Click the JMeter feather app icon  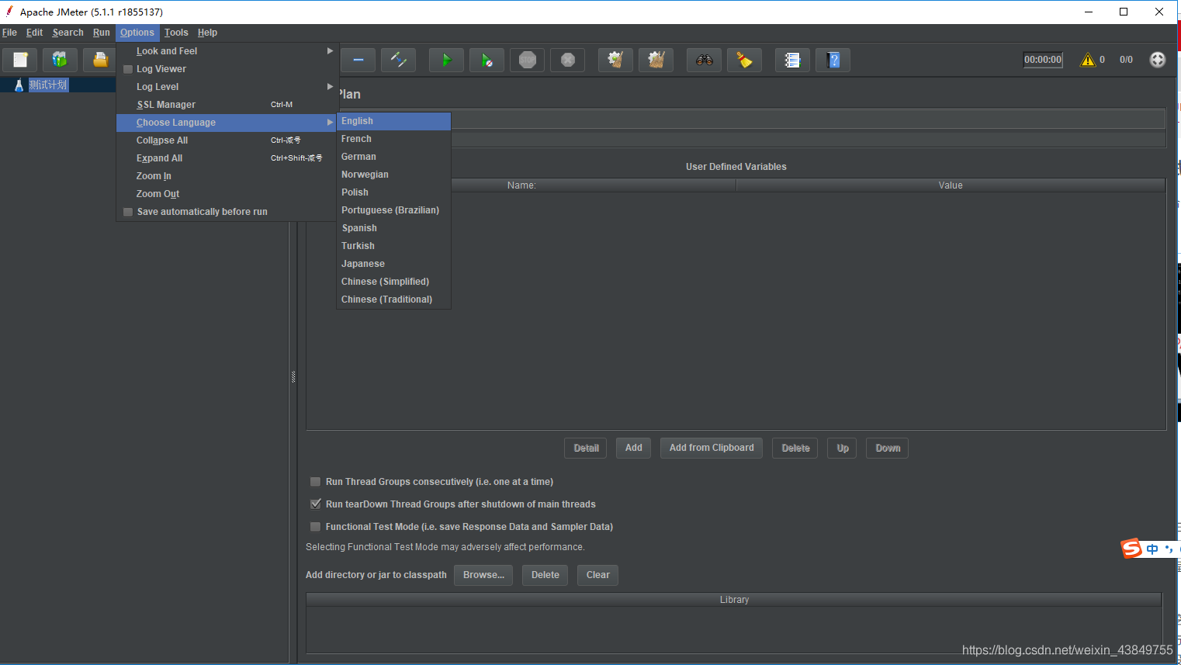[x=9, y=12]
